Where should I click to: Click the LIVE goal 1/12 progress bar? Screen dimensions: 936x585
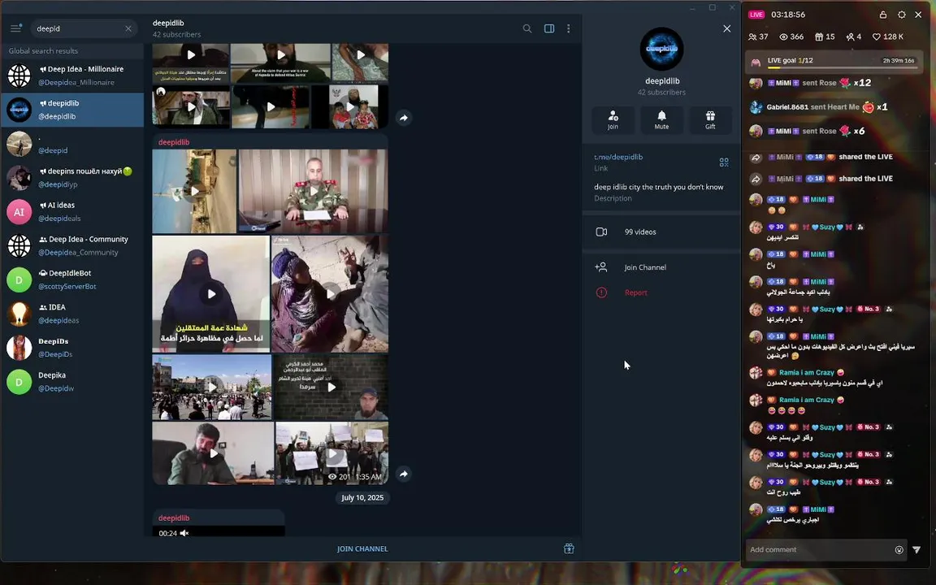coord(834,62)
